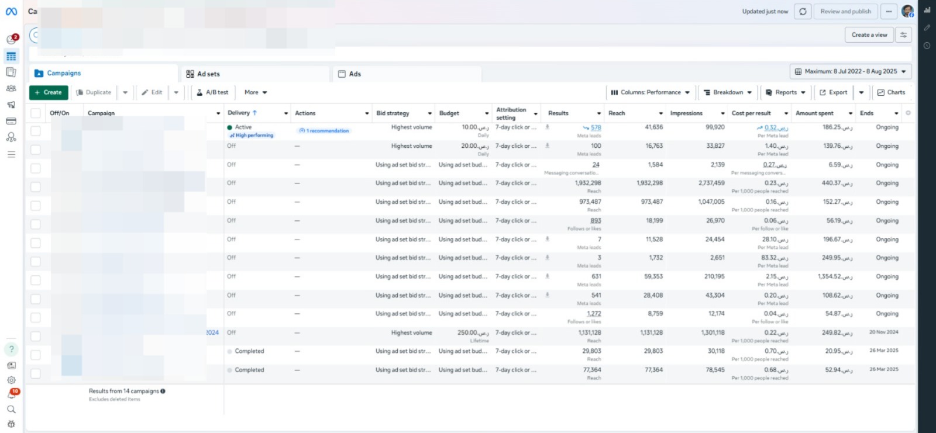Click the Review and publish button
This screenshot has height=433, width=936.
click(x=845, y=12)
